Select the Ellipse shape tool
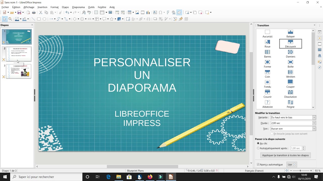Image resolution: width=323 pixels, height=181 pixels. [x=44, y=19]
